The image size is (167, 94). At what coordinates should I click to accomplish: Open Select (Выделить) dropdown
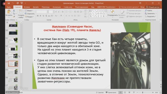(x=151, y=16)
